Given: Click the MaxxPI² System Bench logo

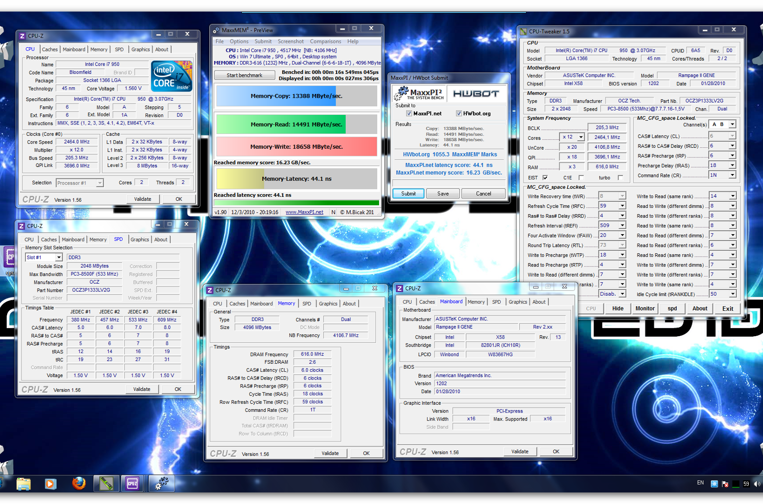Looking at the screenshot, I should [419, 93].
